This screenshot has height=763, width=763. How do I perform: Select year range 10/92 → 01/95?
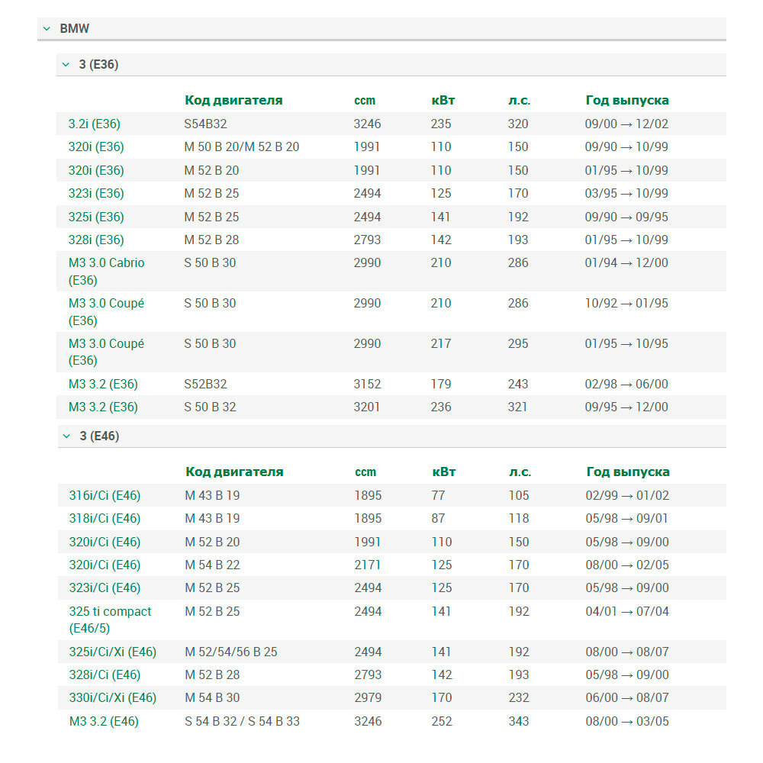pos(626,304)
